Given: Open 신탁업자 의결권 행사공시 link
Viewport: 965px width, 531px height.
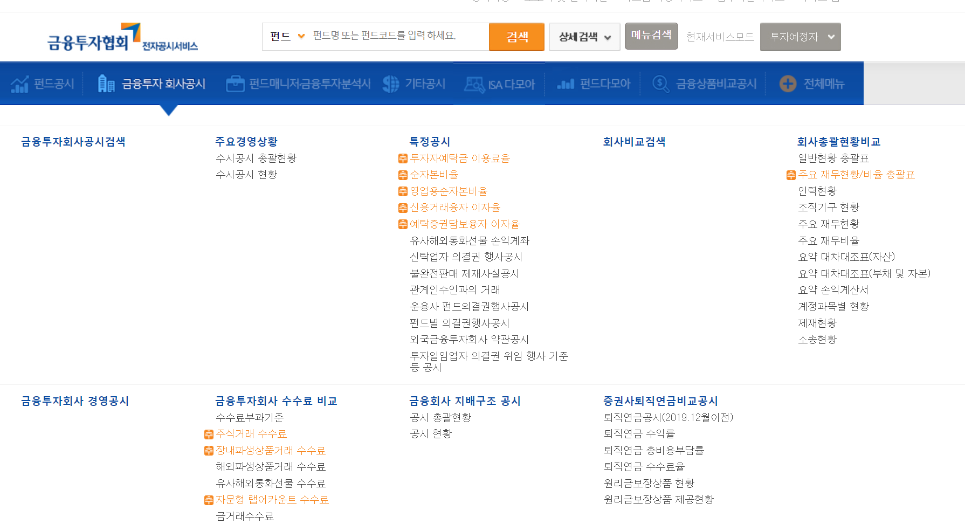Looking at the screenshot, I should (x=466, y=257).
